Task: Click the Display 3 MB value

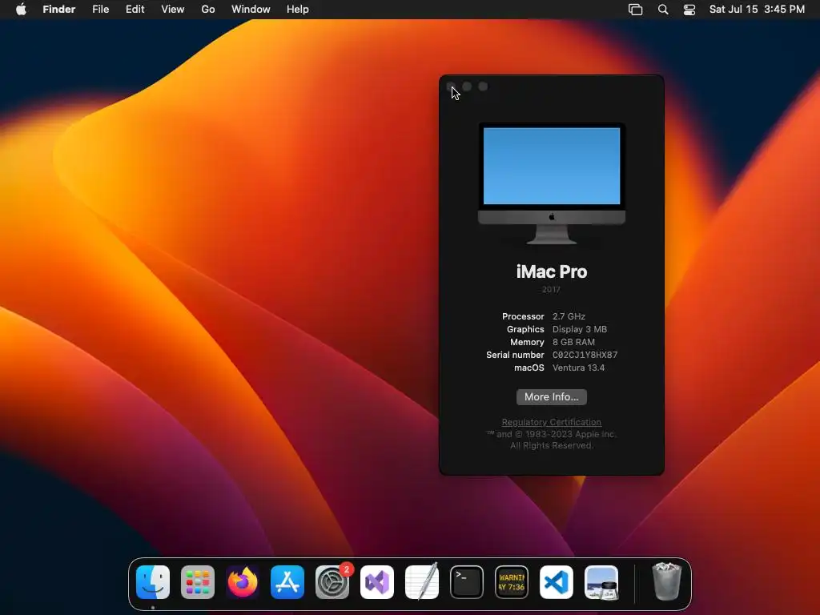Action: point(580,329)
